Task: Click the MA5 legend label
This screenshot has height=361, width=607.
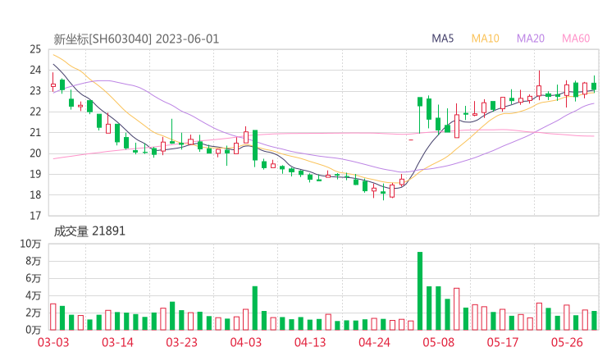Action: click(x=442, y=39)
